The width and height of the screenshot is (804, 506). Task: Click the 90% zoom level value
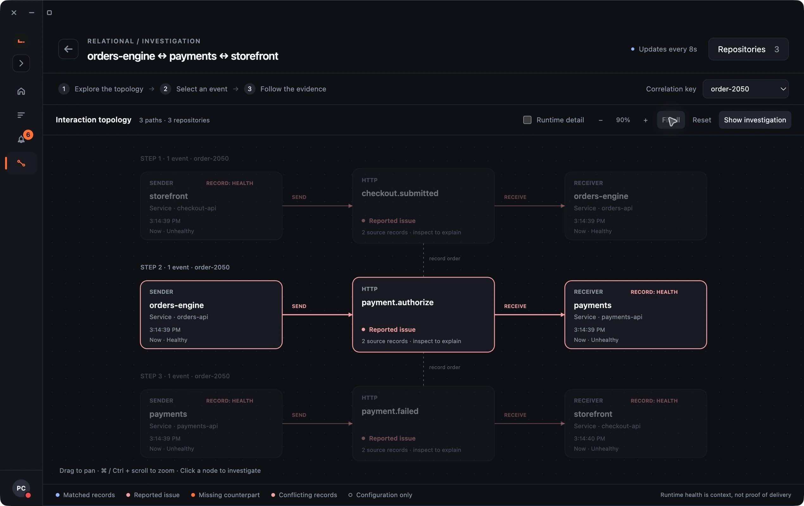(x=623, y=120)
